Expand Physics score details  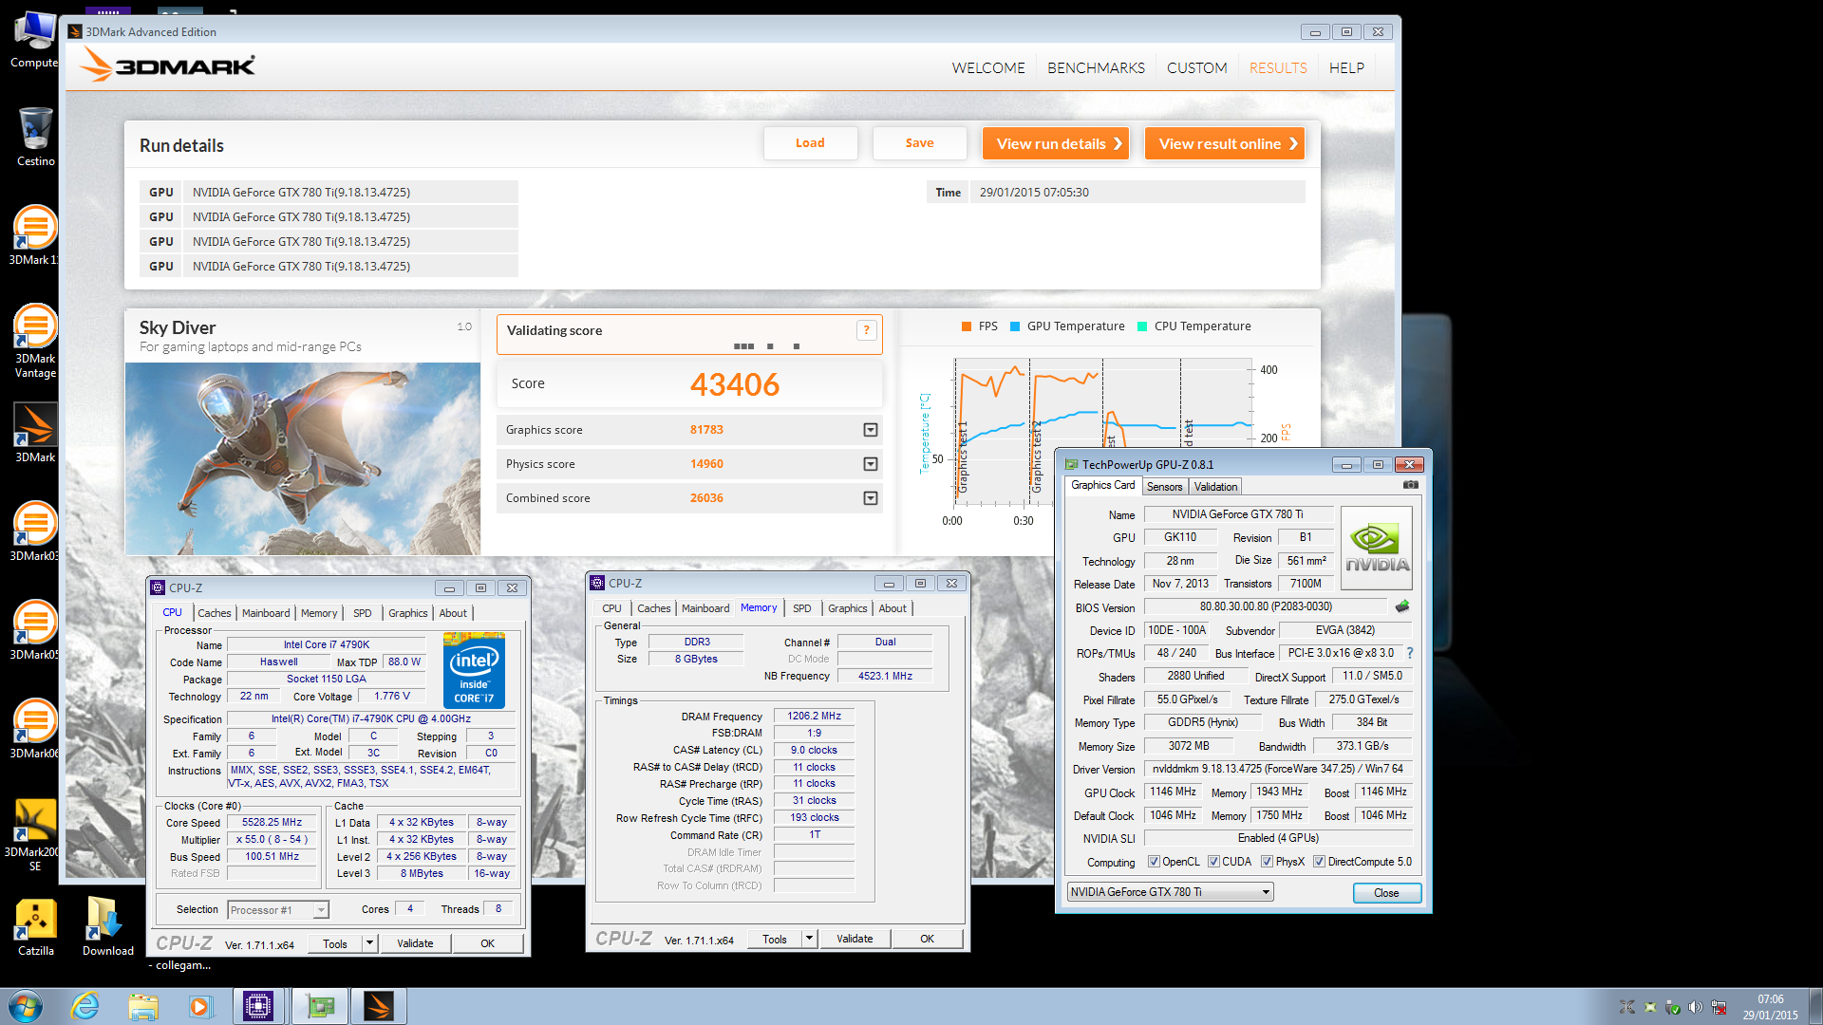(870, 464)
